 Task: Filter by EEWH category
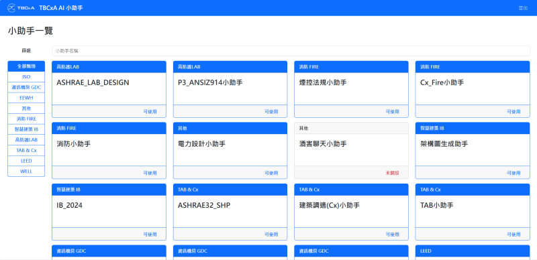(26, 98)
